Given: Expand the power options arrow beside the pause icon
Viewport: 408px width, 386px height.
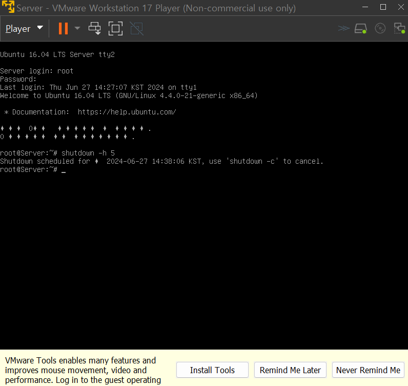Looking at the screenshot, I should (77, 28).
